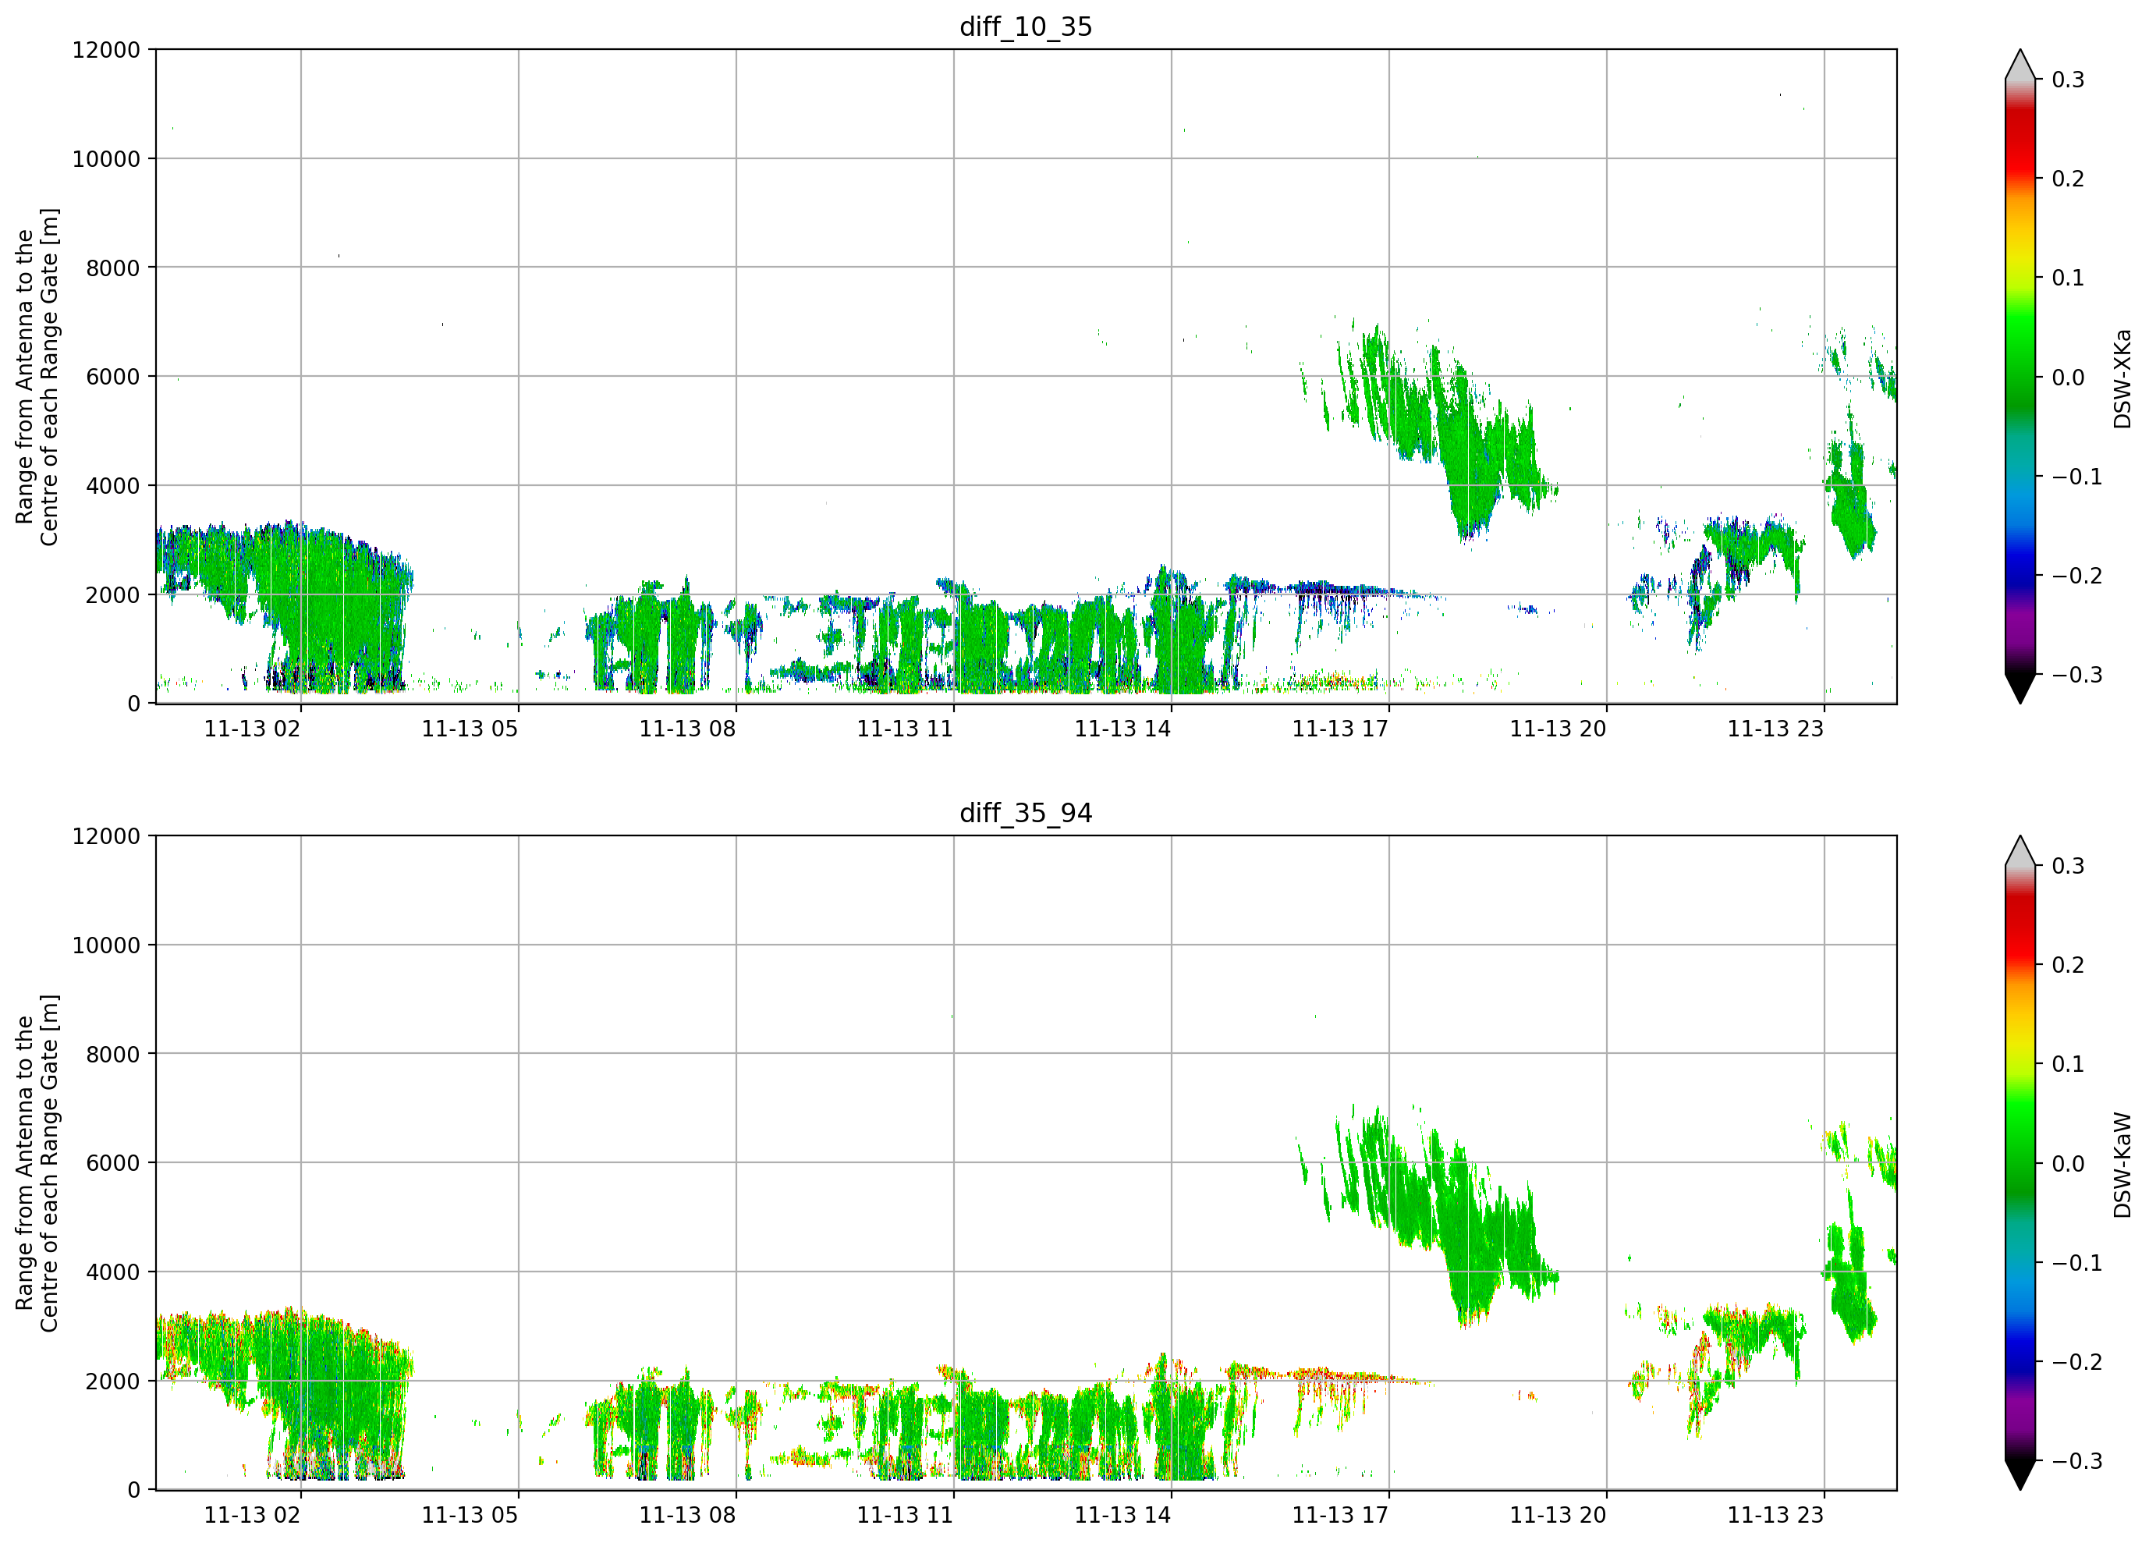The height and width of the screenshot is (1543, 2149).
Task: Click the '2000' y-tick in diff_35_94 plot
Action: tap(113, 1382)
